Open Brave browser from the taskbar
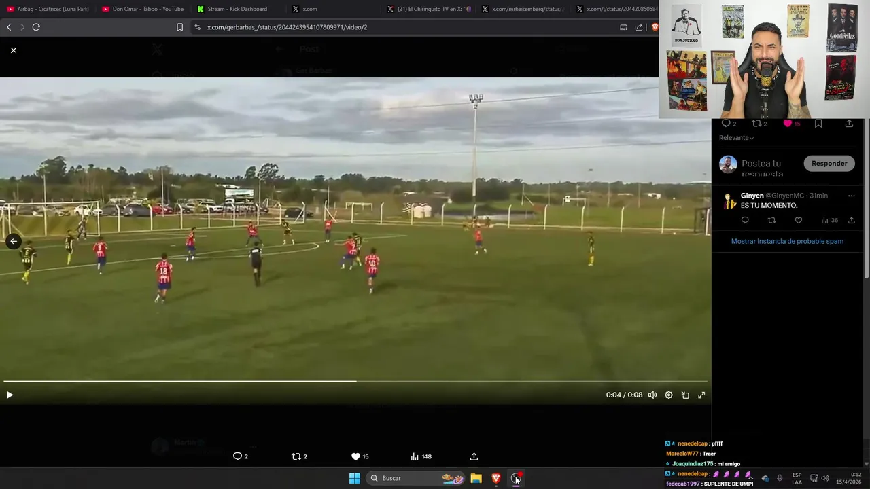This screenshot has width=870, height=489. tap(496, 478)
